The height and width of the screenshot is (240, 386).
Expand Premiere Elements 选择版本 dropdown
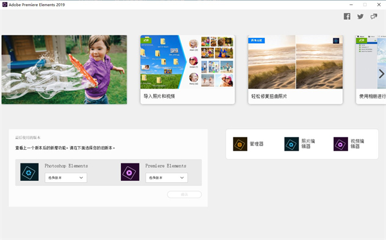(167, 178)
